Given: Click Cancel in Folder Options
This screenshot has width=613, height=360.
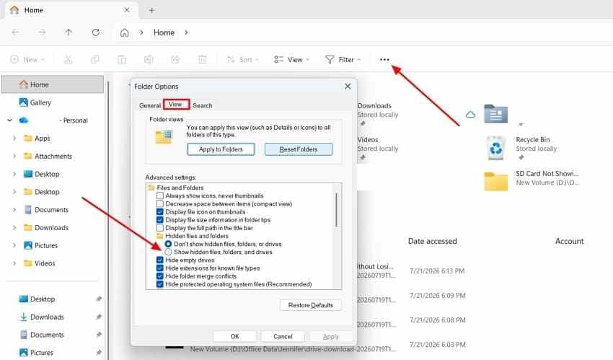Looking at the screenshot, I should [283, 336].
